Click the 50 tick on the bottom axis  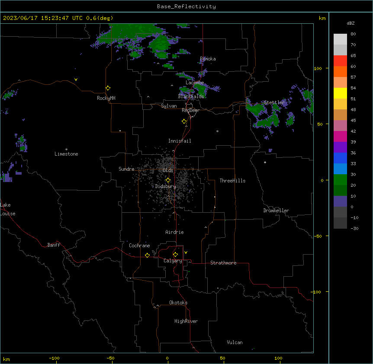(x=222, y=358)
